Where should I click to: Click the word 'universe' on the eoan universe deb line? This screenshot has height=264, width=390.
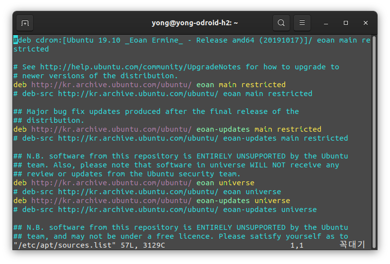coord(237,183)
